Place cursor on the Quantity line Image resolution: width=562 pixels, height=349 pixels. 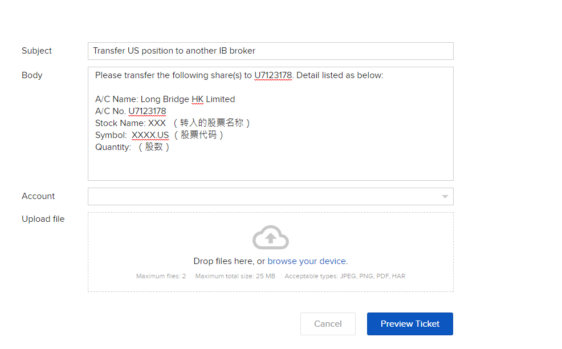(x=132, y=147)
